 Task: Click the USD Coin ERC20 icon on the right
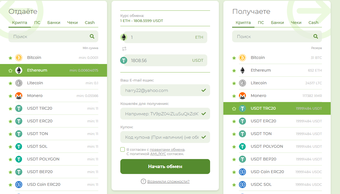coord(242,172)
